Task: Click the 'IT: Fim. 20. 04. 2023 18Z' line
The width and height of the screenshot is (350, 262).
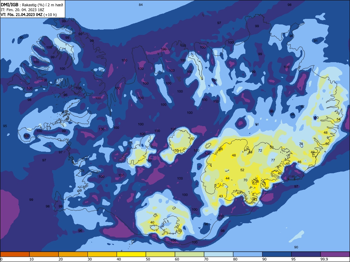Action: [x=22, y=9]
